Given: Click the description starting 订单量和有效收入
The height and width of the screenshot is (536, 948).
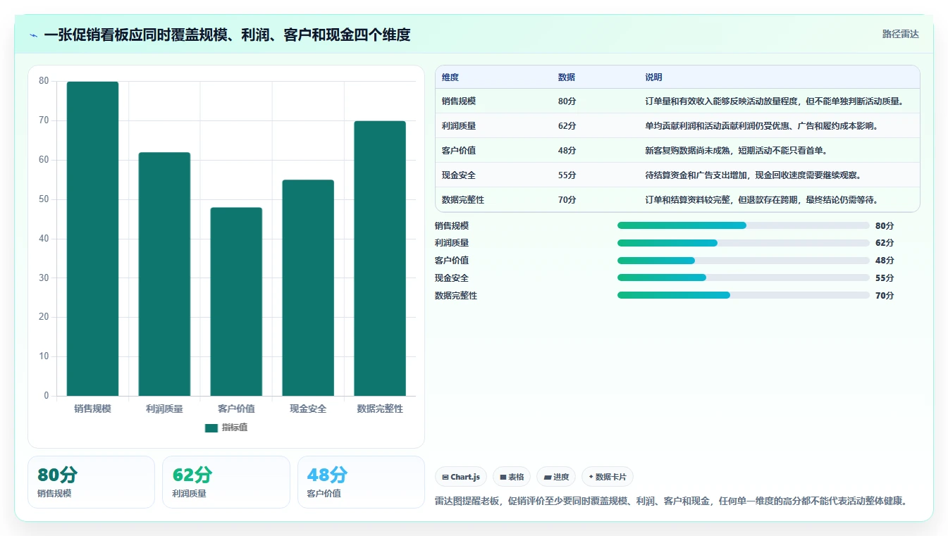Looking at the screenshot, I should [x=774, y=101].
